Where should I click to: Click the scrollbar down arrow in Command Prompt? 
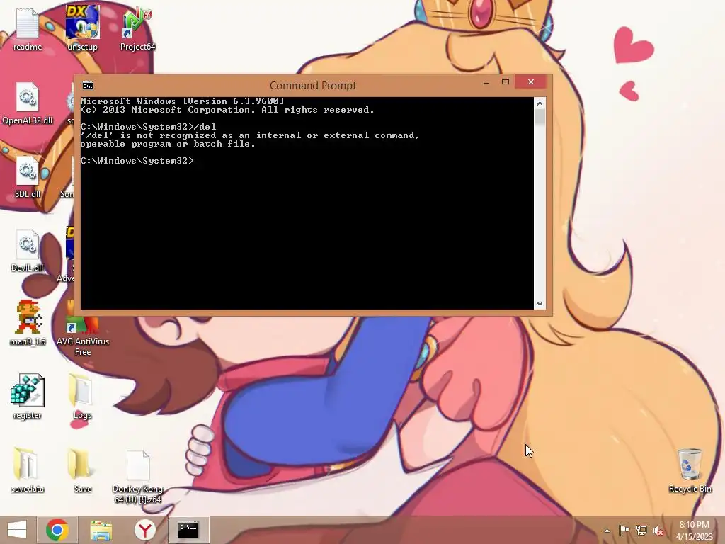point(540,304)
